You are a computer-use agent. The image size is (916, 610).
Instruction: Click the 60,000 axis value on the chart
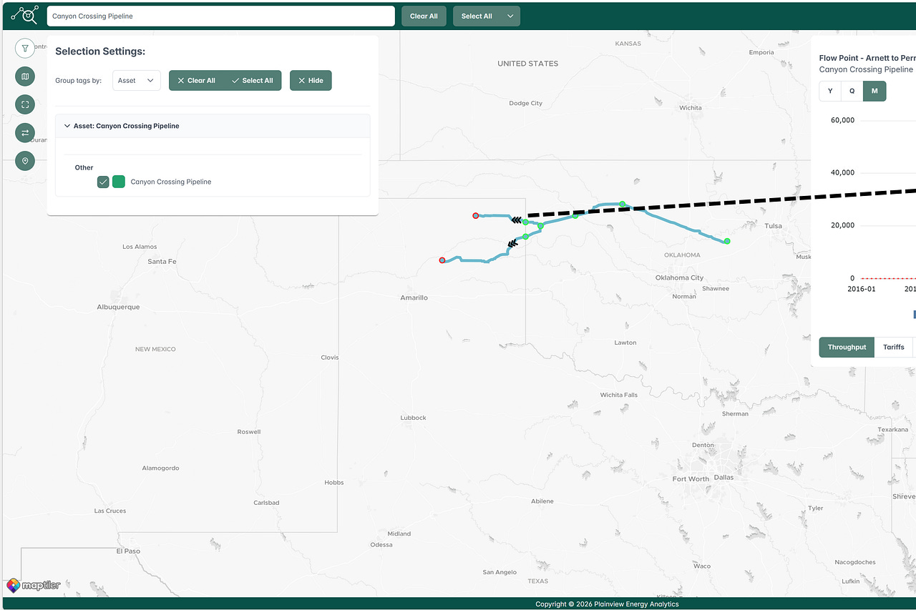tap(842, 120)
